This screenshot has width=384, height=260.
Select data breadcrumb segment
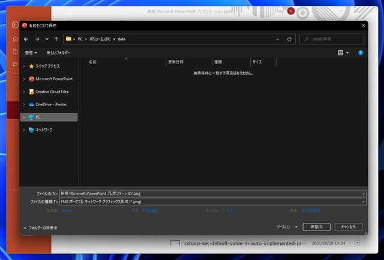(121, 39)
